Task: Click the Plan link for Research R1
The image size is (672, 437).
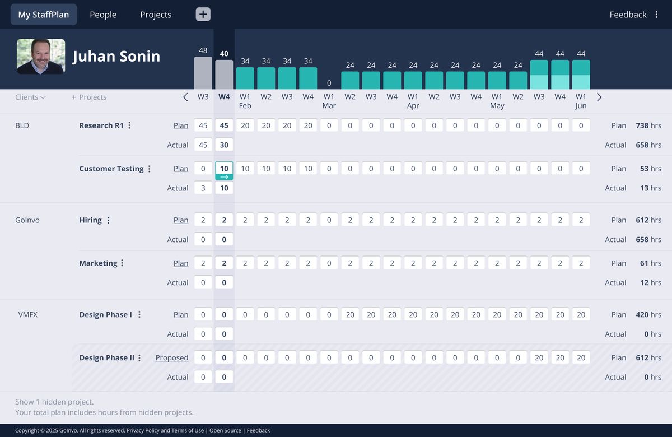Action: 181,125
